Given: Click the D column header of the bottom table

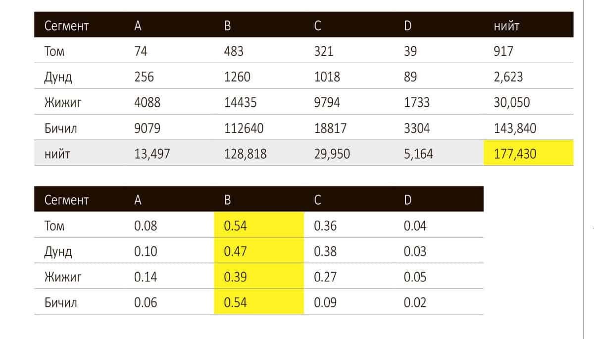Looking at the screenshot, I should pyautogui.click(x=407, y=200).
